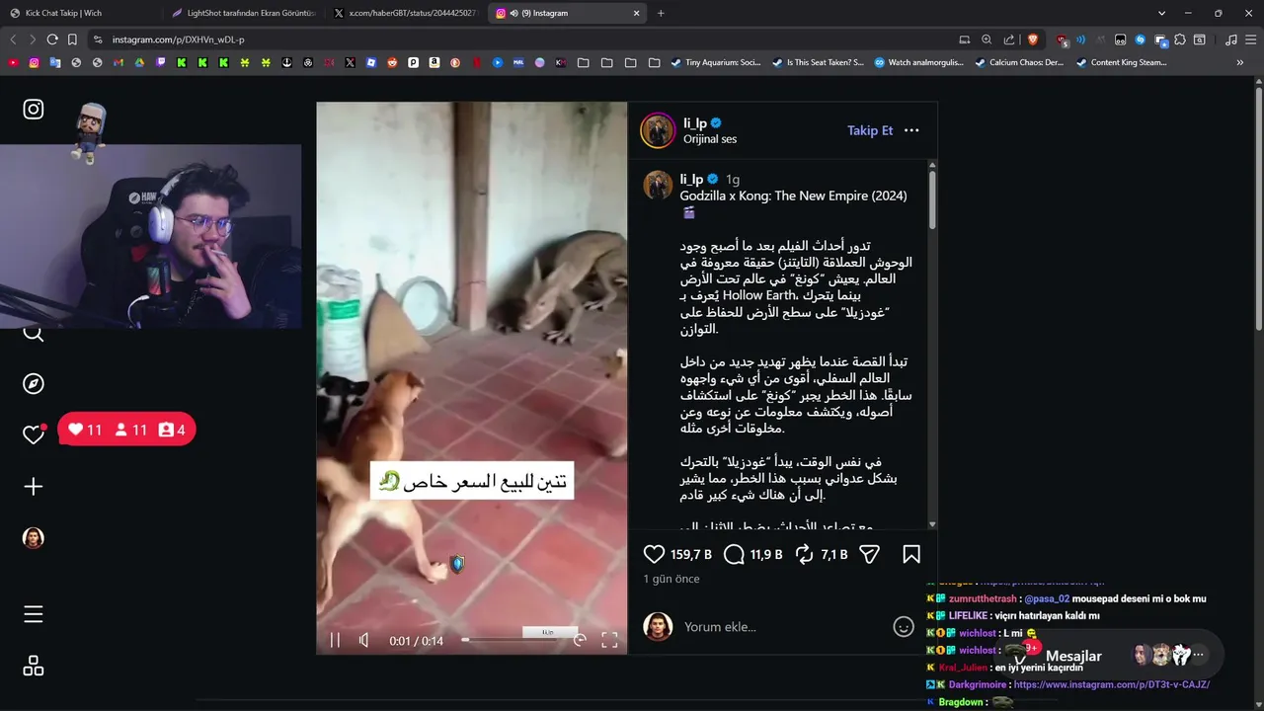Open the Explore compass icon

tap(34, 384)
